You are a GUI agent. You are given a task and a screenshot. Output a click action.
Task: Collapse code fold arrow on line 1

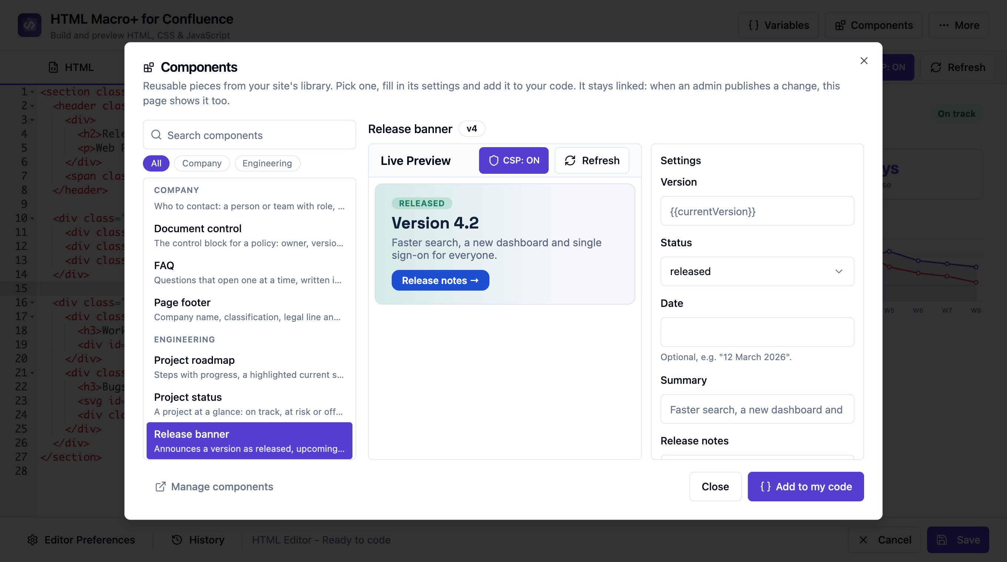click(x=33, y=92)
